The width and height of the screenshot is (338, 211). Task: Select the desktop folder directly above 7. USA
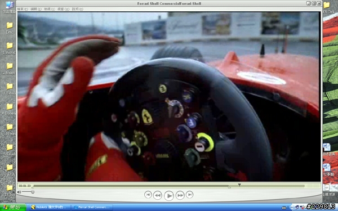point(9,150)
